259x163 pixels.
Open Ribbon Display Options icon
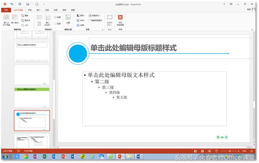(x=231, y=4)
